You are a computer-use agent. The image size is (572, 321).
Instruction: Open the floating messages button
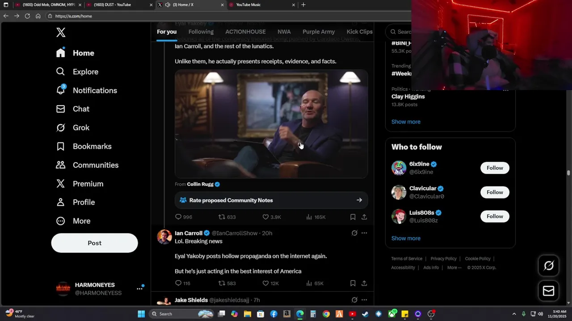point(549,291)
